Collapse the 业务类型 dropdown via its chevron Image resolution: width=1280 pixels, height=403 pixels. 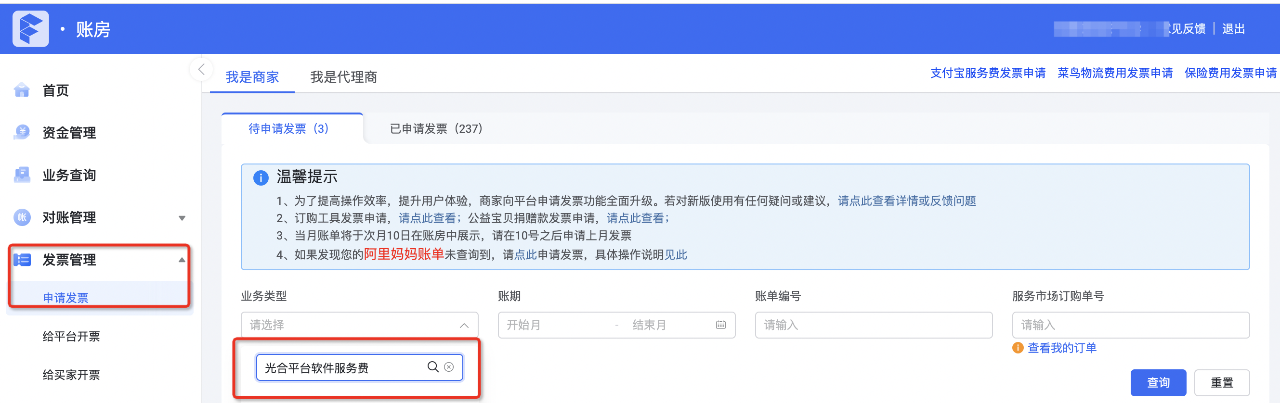[x=464, y=326]
